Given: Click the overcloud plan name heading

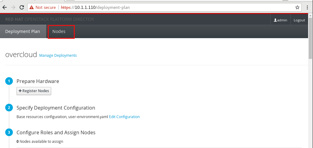Looking at the screenshot, I should point(21,54).
